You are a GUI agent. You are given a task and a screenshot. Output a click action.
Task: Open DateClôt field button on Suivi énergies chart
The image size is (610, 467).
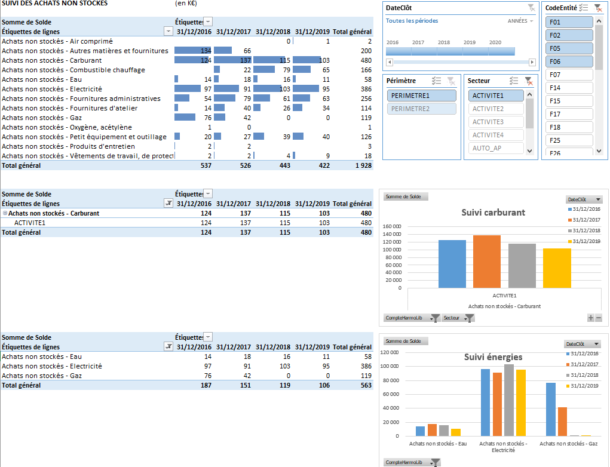tap(583, 344)
